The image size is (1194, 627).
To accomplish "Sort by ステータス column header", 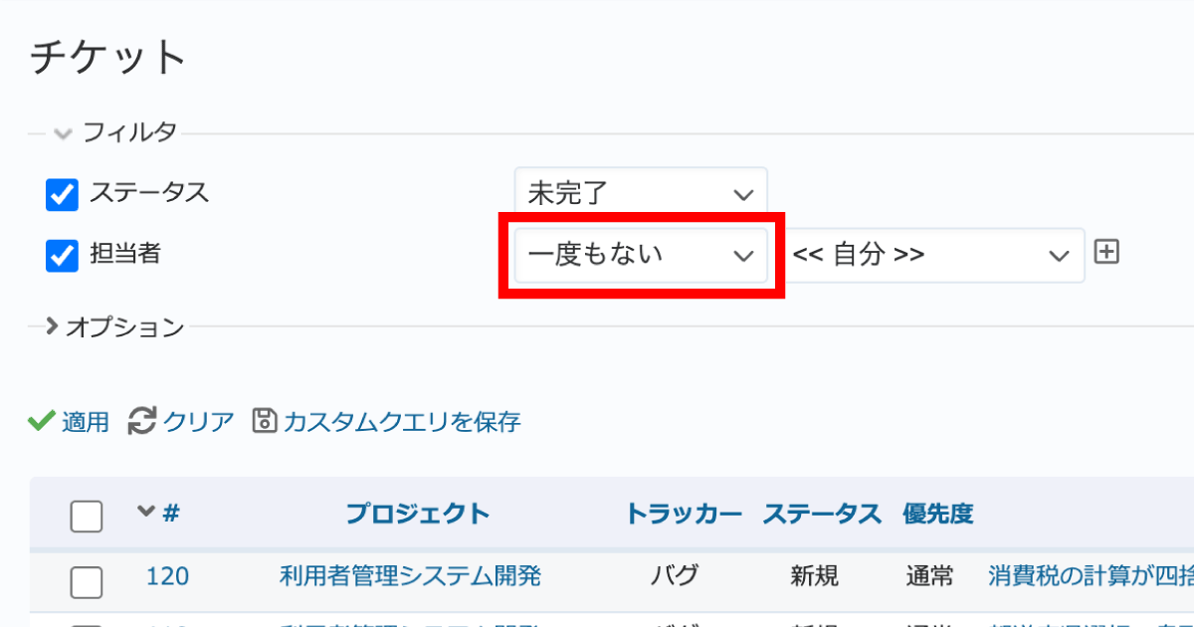I will point(822,514).
